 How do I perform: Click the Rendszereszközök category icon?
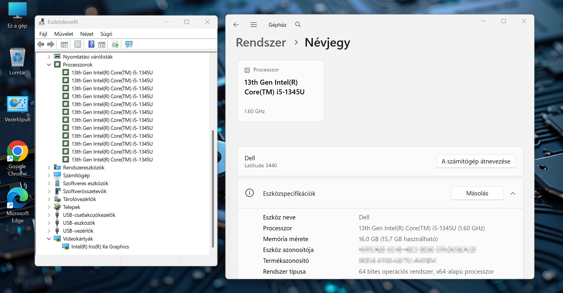57,168
